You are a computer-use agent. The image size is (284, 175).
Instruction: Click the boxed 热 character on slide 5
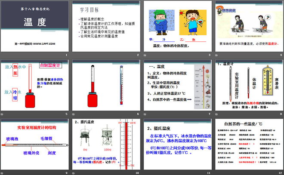pyautogui.click(x=15, y=67)
